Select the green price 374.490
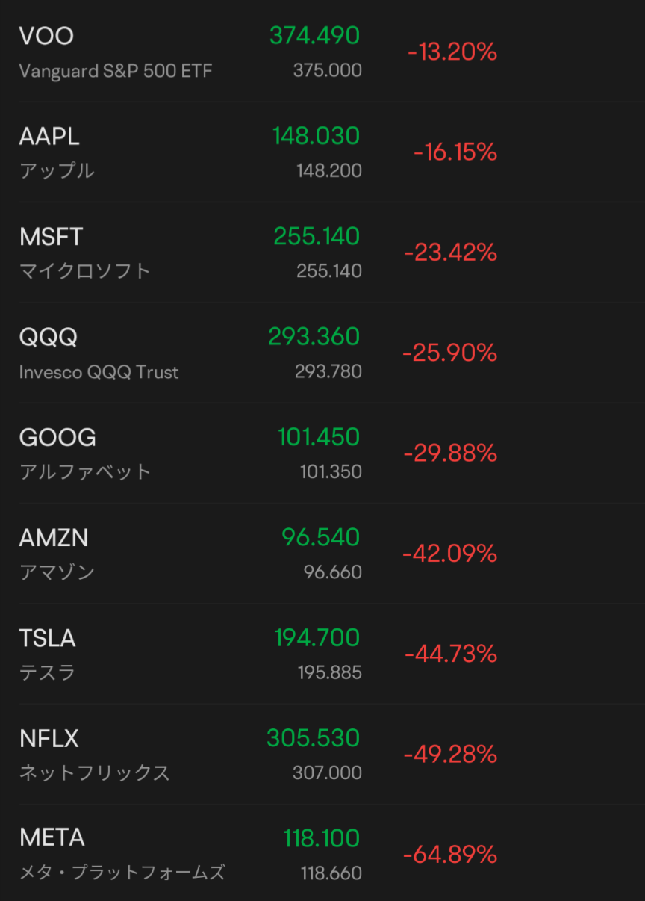The height and width of the screenshot is (901, 645). tap(315, 36)
